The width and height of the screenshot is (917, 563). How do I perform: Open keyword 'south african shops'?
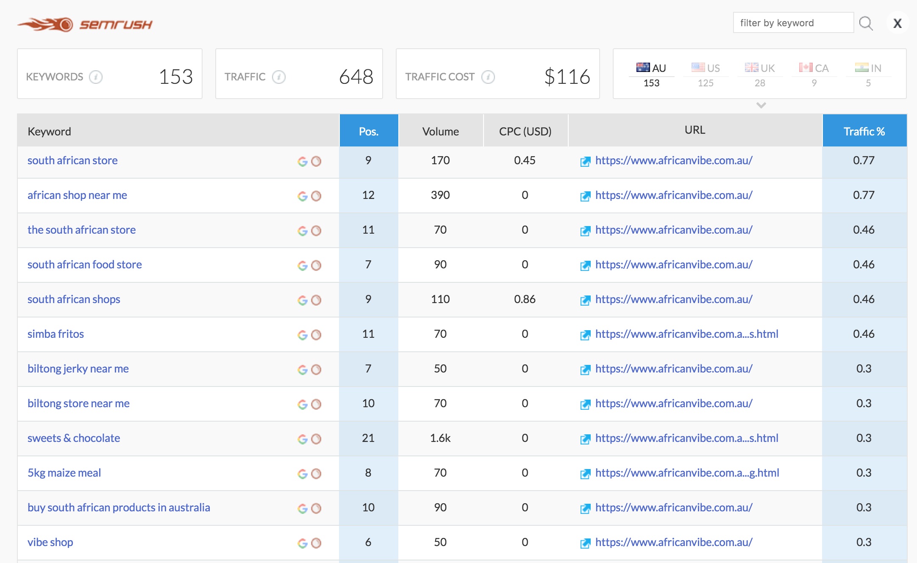[74, 299]
